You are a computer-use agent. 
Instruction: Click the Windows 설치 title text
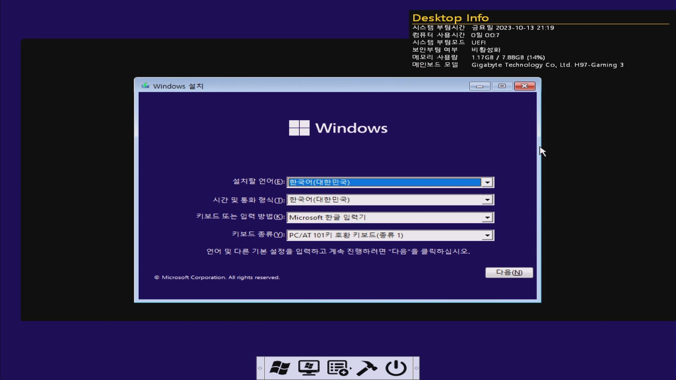tap(178, 86)
